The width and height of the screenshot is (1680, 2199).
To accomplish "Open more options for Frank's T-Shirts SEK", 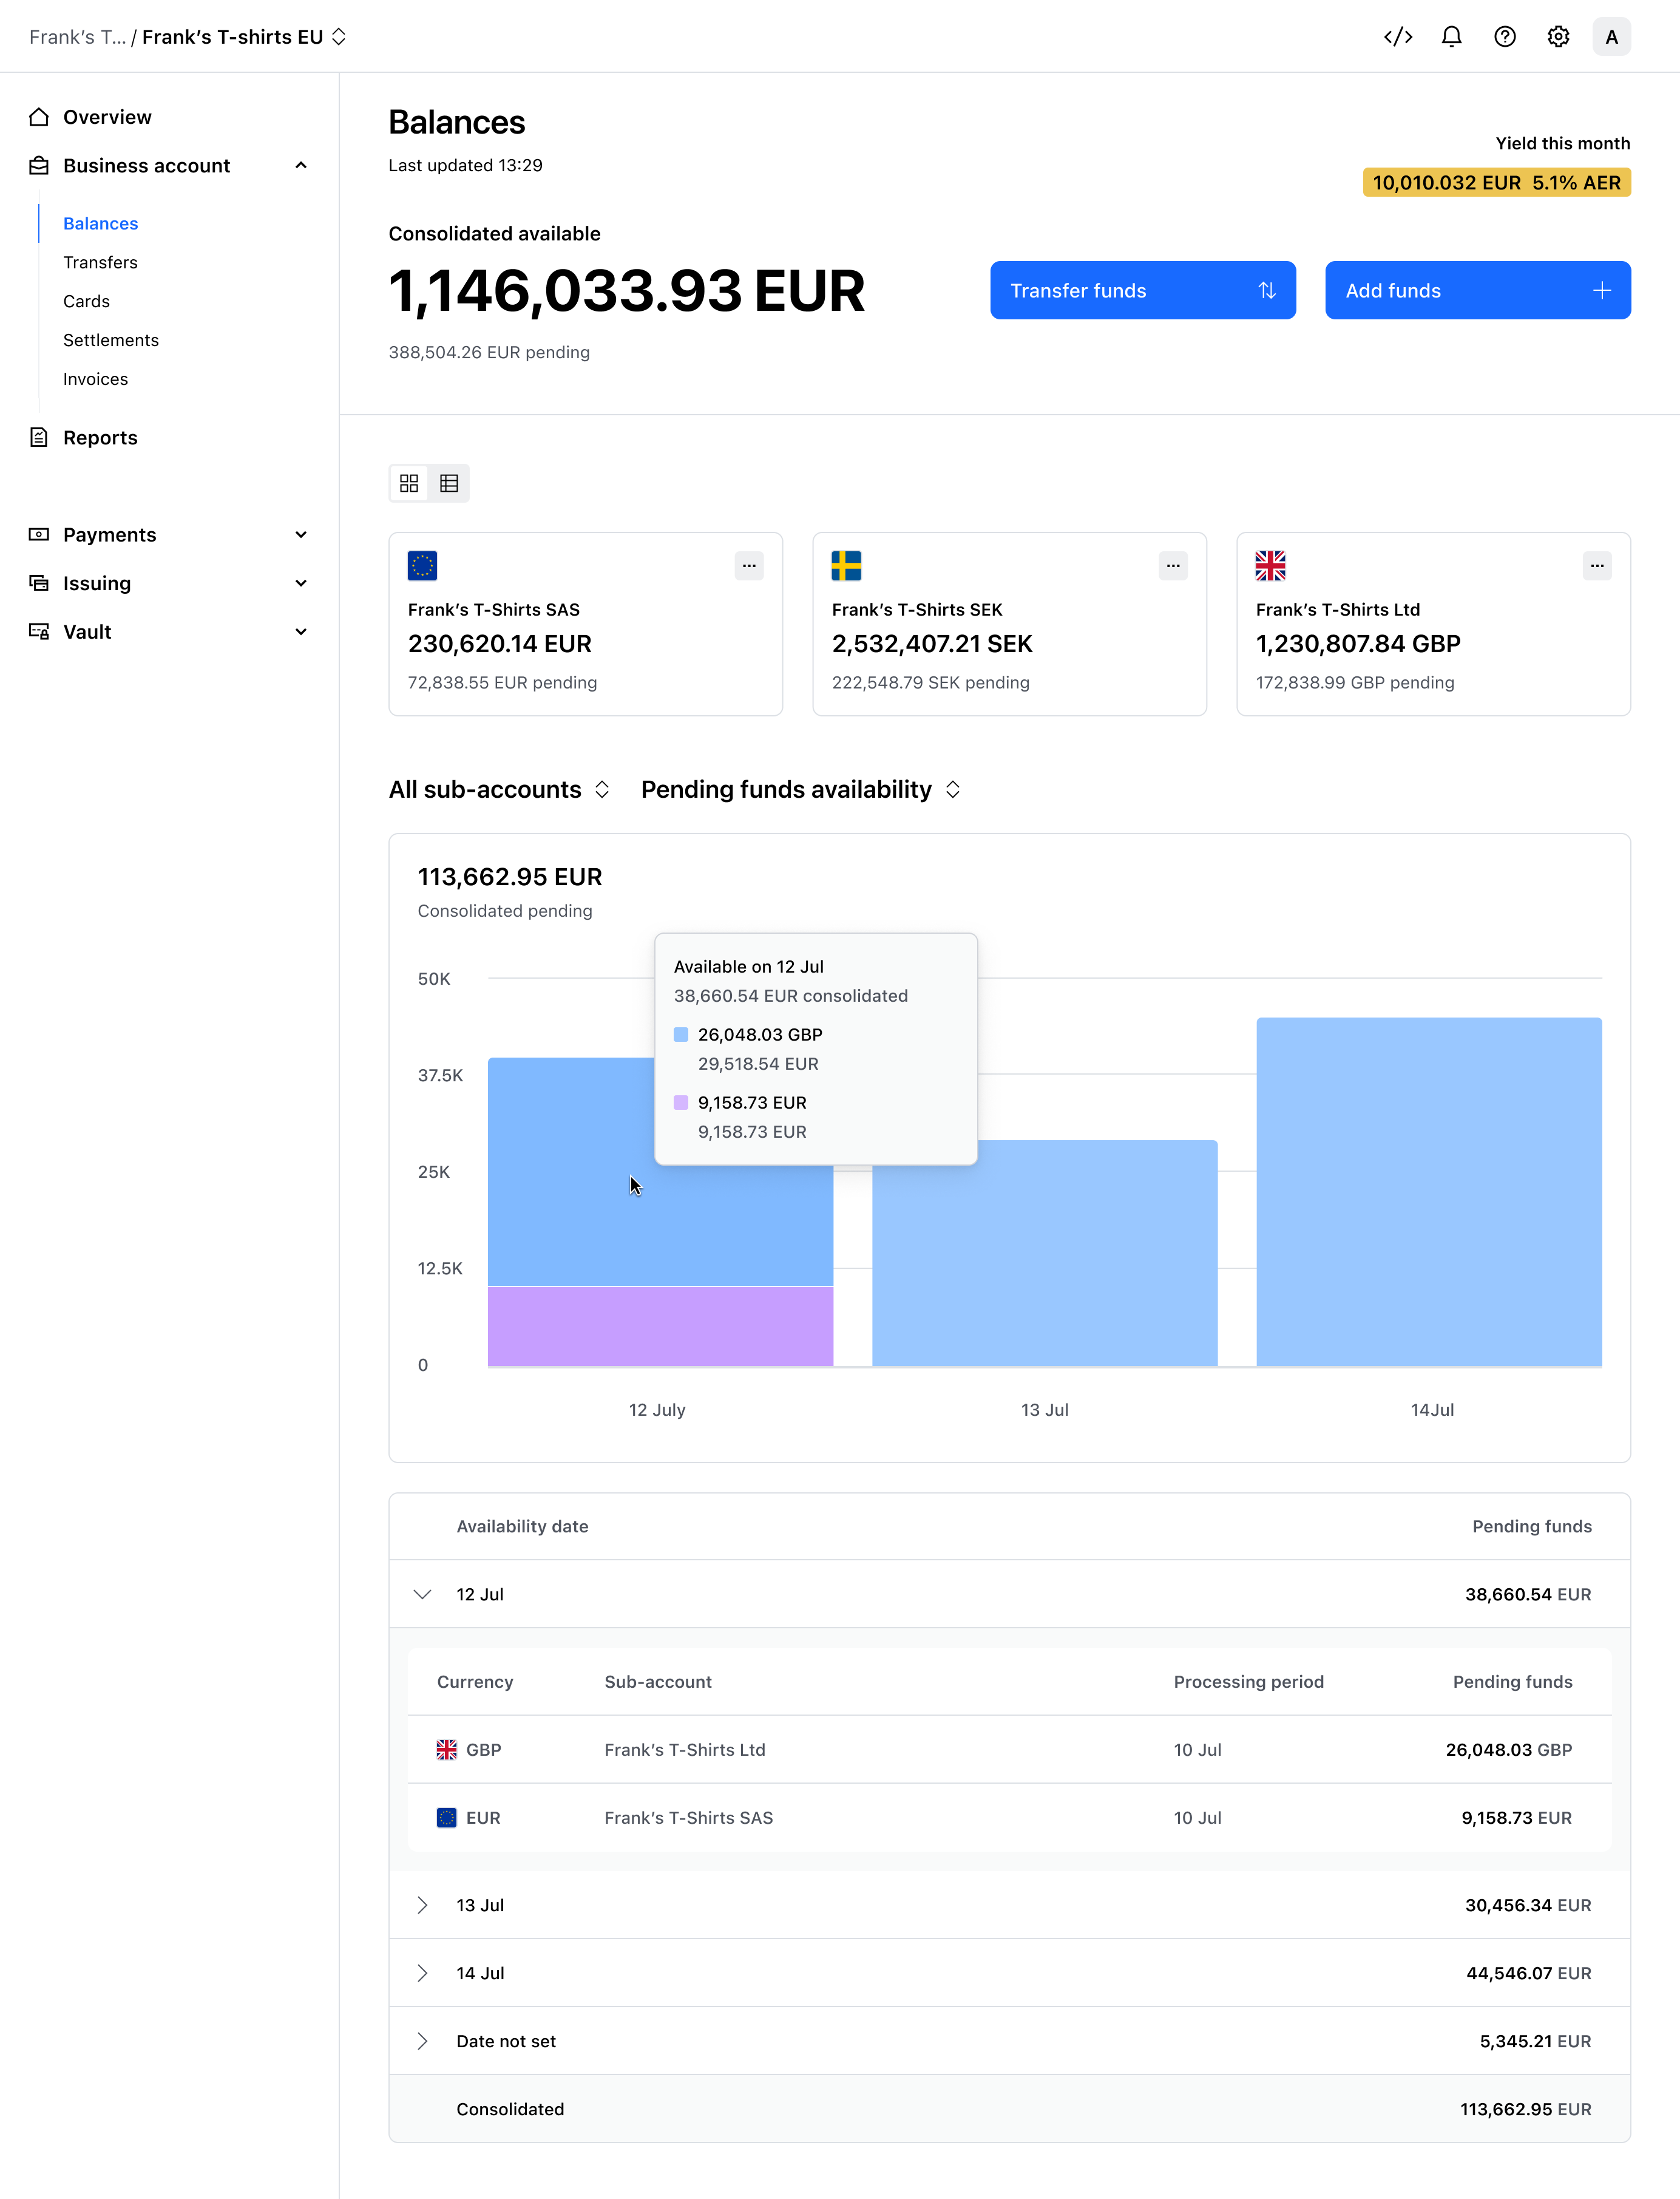I will [x=1173, y=565].
